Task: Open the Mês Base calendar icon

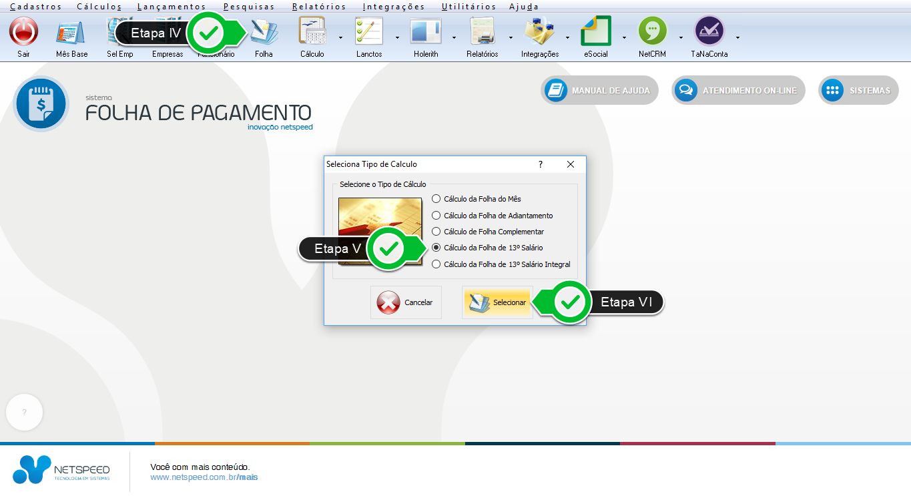Action: coord(71,32)
